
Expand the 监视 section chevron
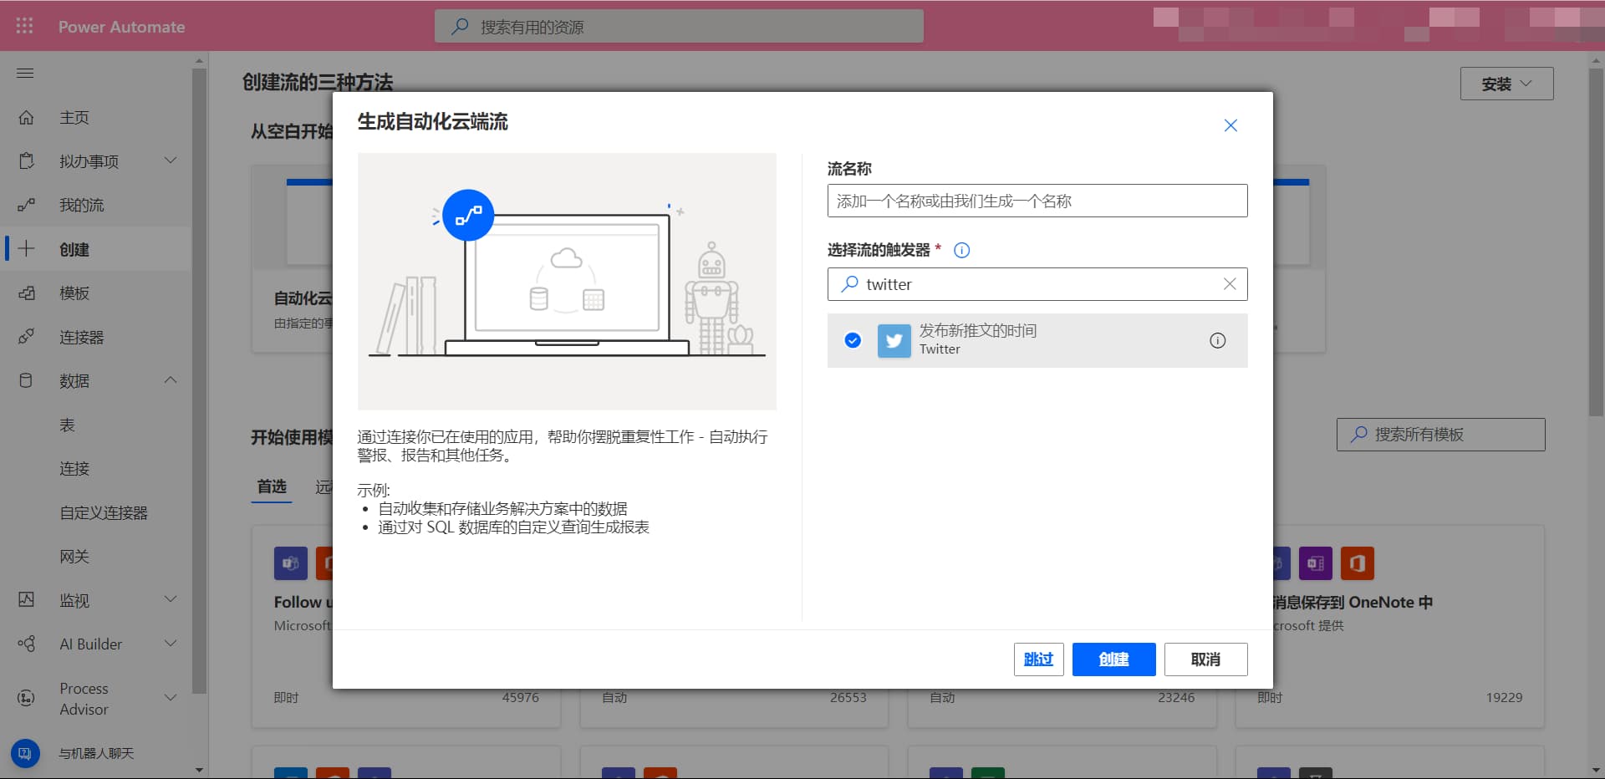pos(171,599)
